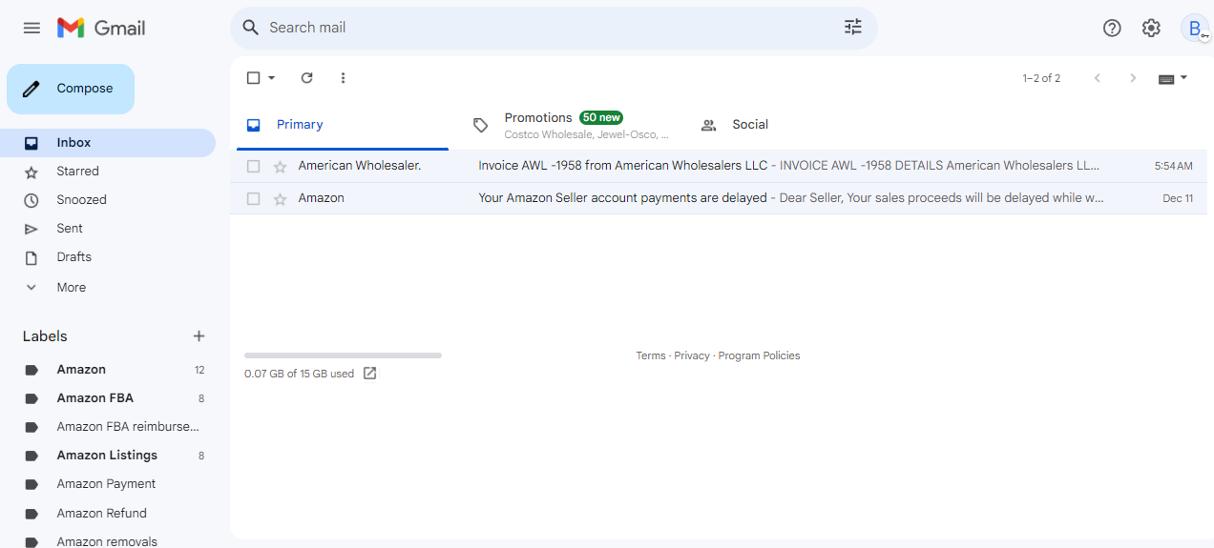This screenshot has height=548, width=1214.
Task: Open the Program Policies link
Action: tap(759, 355)
